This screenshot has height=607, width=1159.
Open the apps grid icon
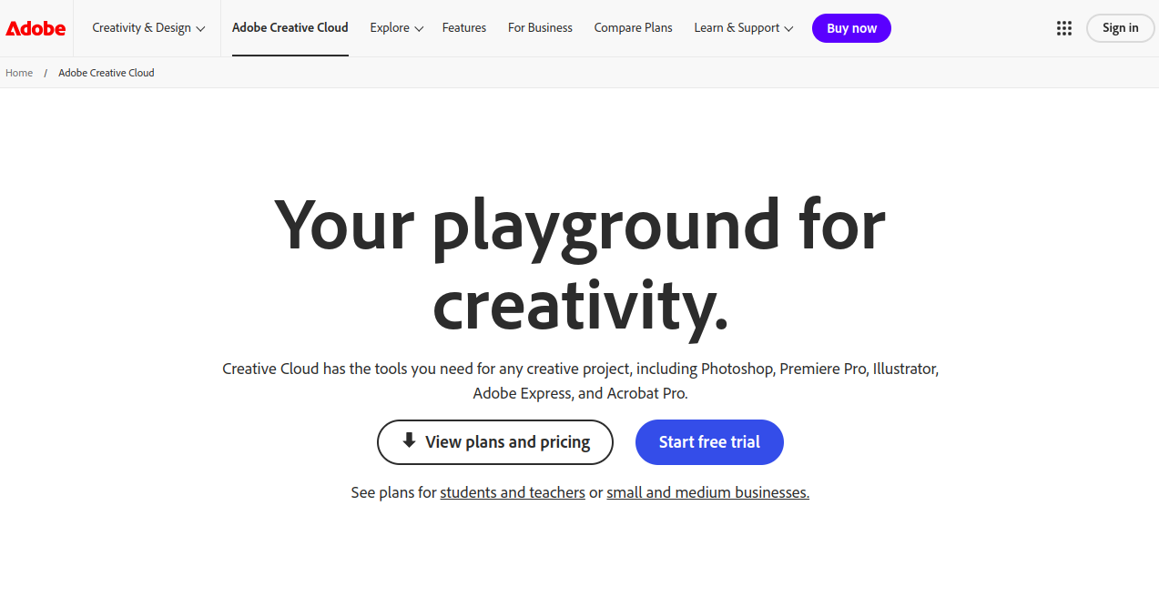(x=1064, y=28)
